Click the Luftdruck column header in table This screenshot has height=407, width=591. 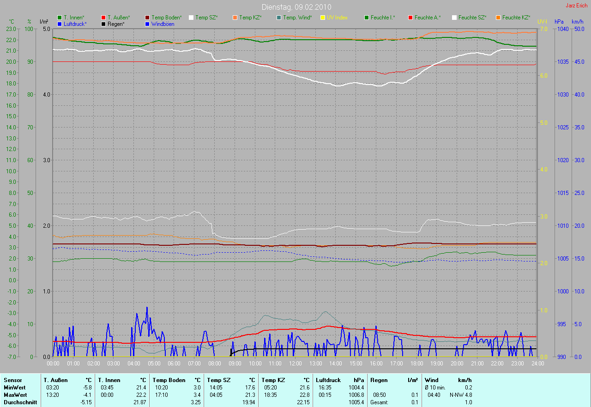pos(328,380)
